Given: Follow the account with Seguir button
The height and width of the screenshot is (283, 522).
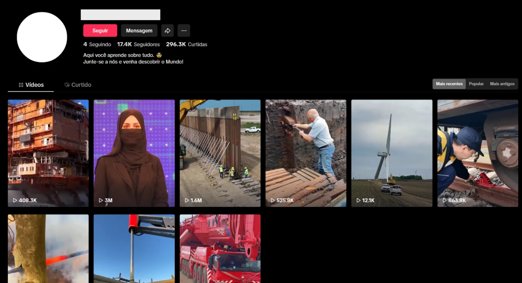Looking at the screenshot, I should point(100,31).
